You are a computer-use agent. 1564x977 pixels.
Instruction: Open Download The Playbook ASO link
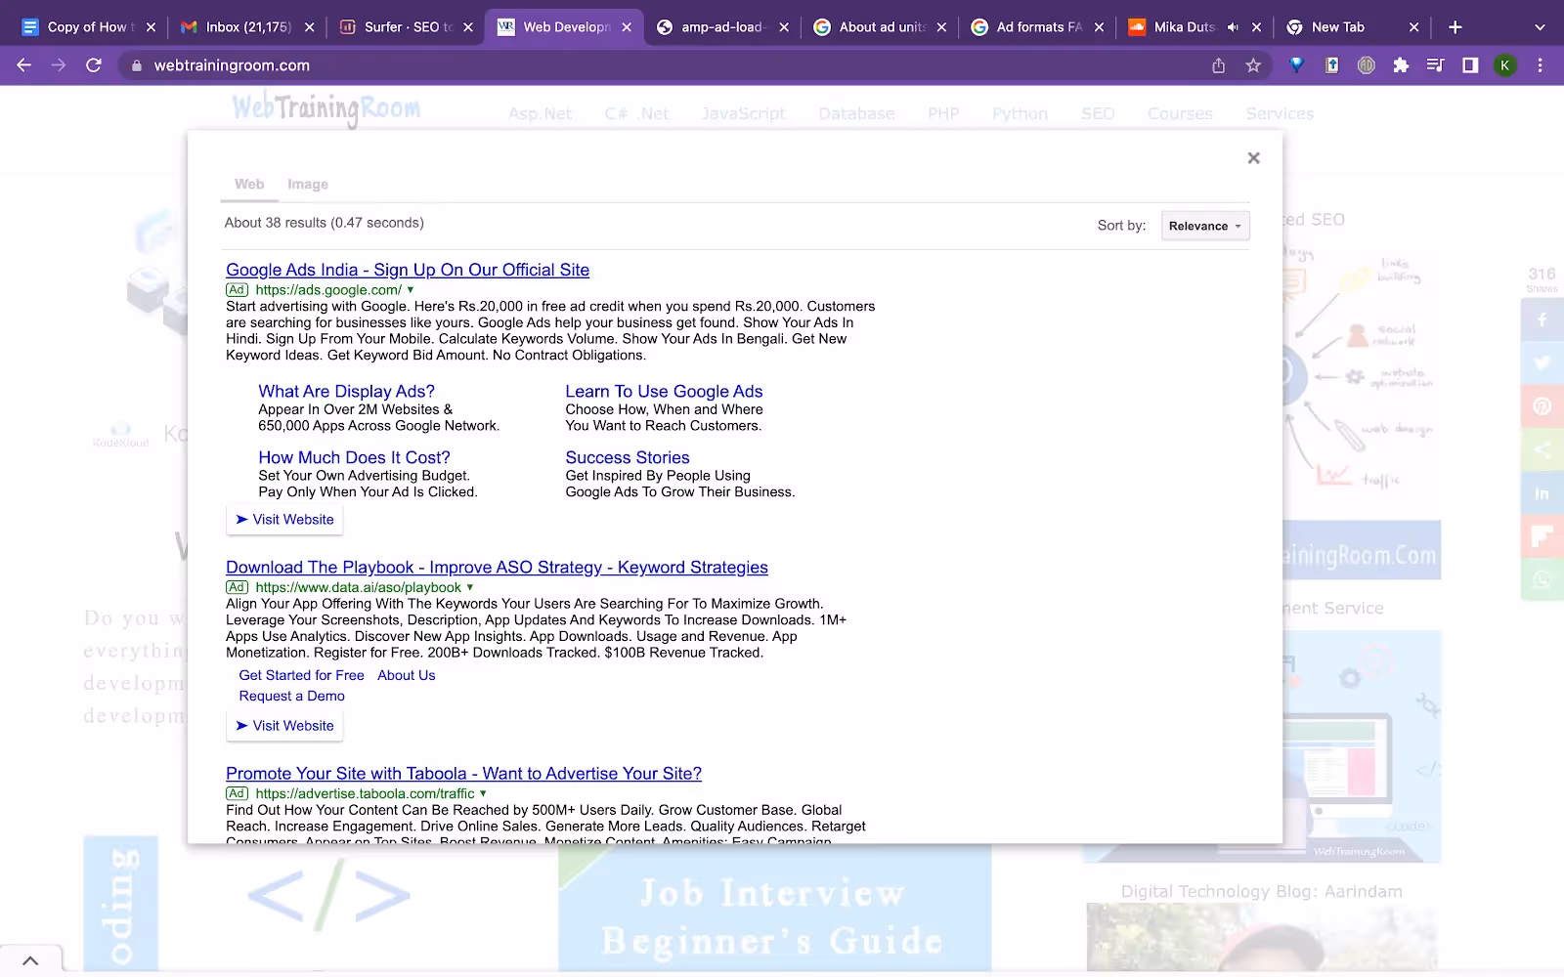[497, 568]
